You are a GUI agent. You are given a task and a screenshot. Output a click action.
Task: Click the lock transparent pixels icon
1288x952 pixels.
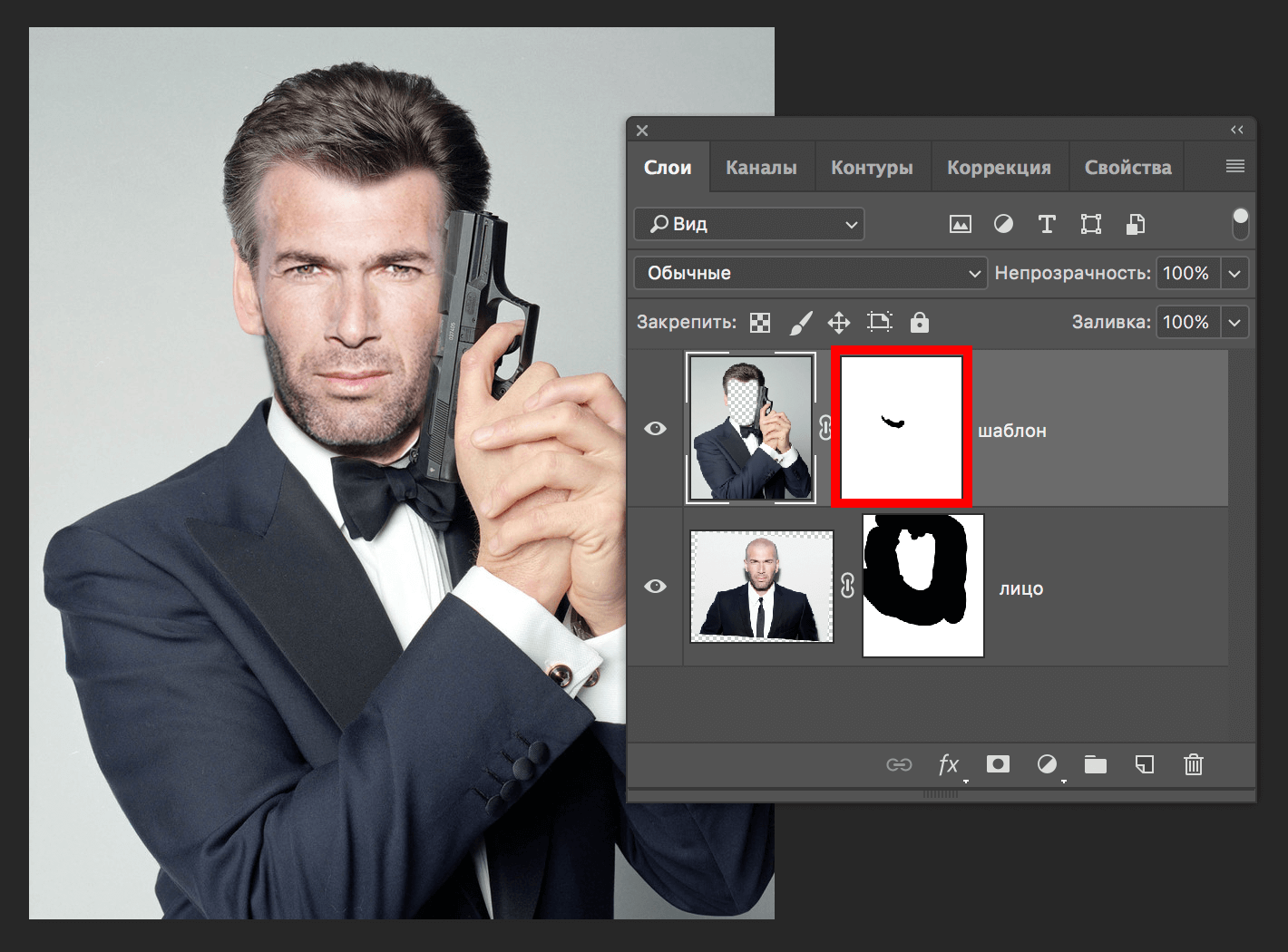759,322
